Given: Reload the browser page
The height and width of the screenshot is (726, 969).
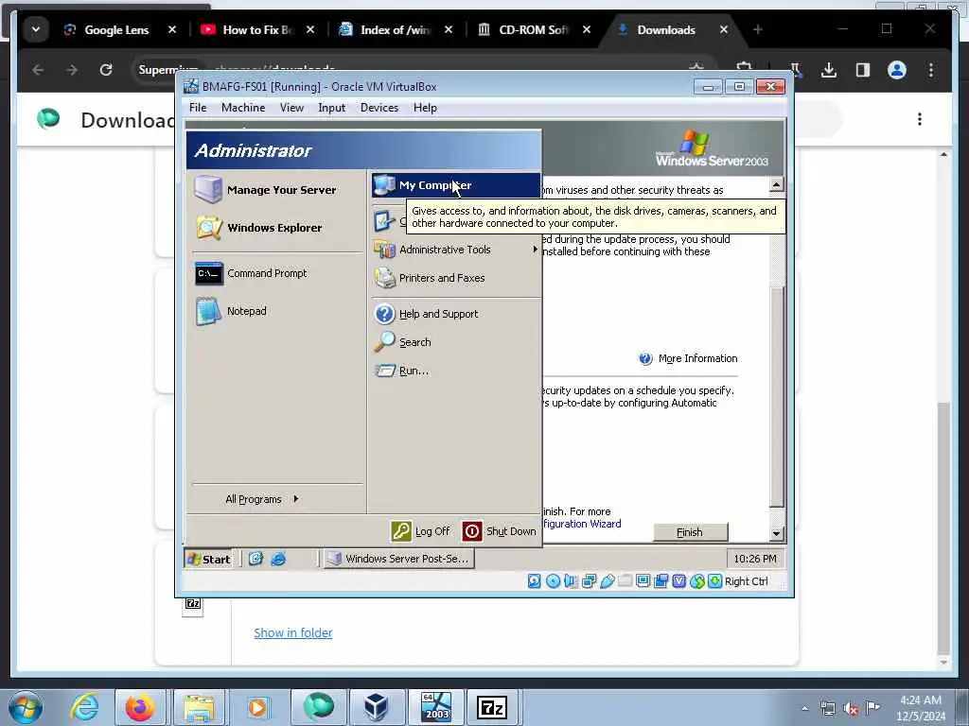Looking at the screenshot, I should (x=106, y=70).
